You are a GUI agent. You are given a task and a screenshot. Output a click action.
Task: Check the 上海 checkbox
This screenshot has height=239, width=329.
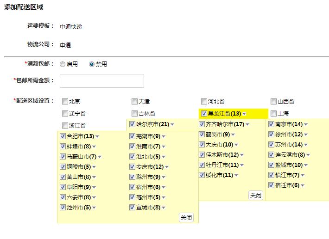(x=273, y=113)
